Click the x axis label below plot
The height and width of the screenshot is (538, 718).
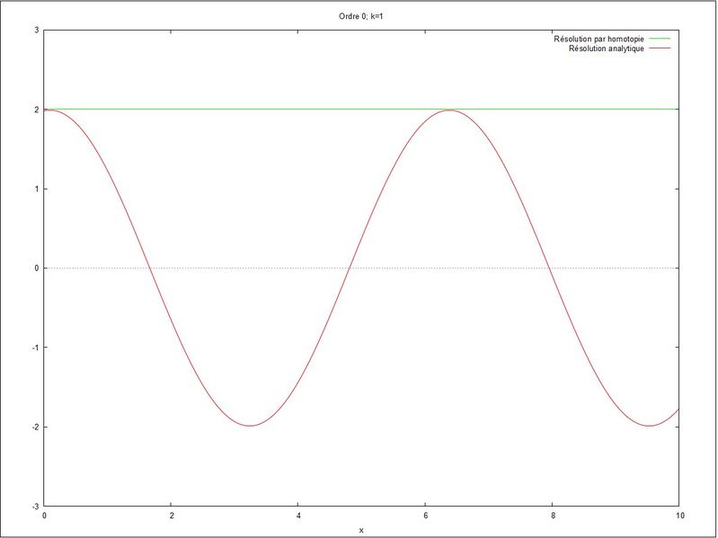(x=361, y=530)
